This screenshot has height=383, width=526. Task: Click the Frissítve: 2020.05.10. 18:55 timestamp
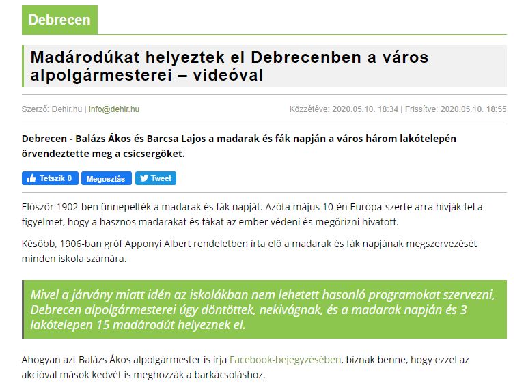456,109
